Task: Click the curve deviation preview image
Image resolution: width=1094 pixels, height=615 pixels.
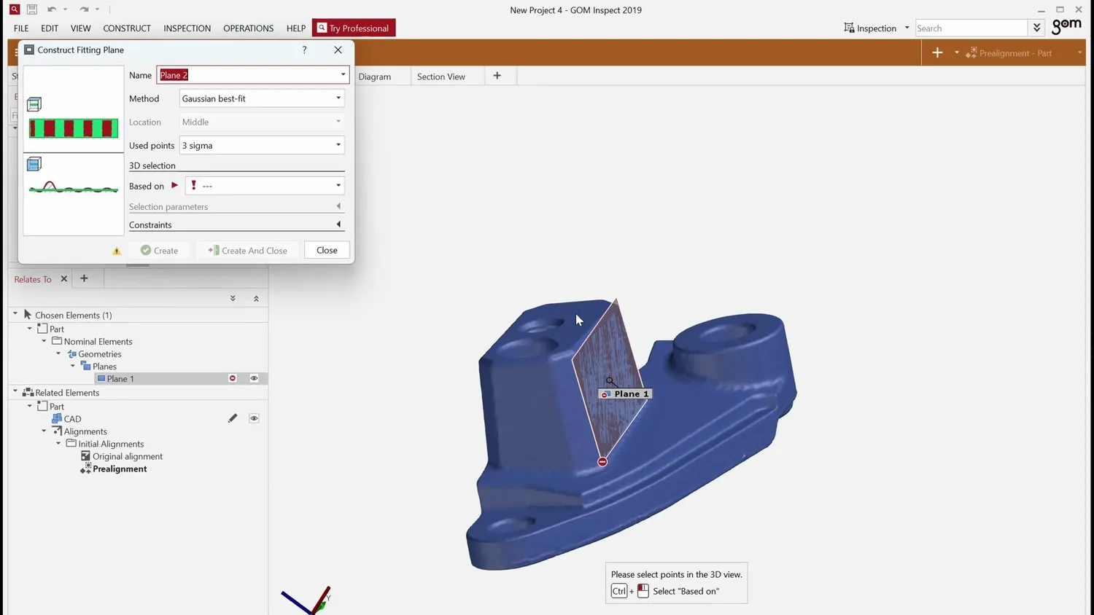Action: click(x=74, y=188)
